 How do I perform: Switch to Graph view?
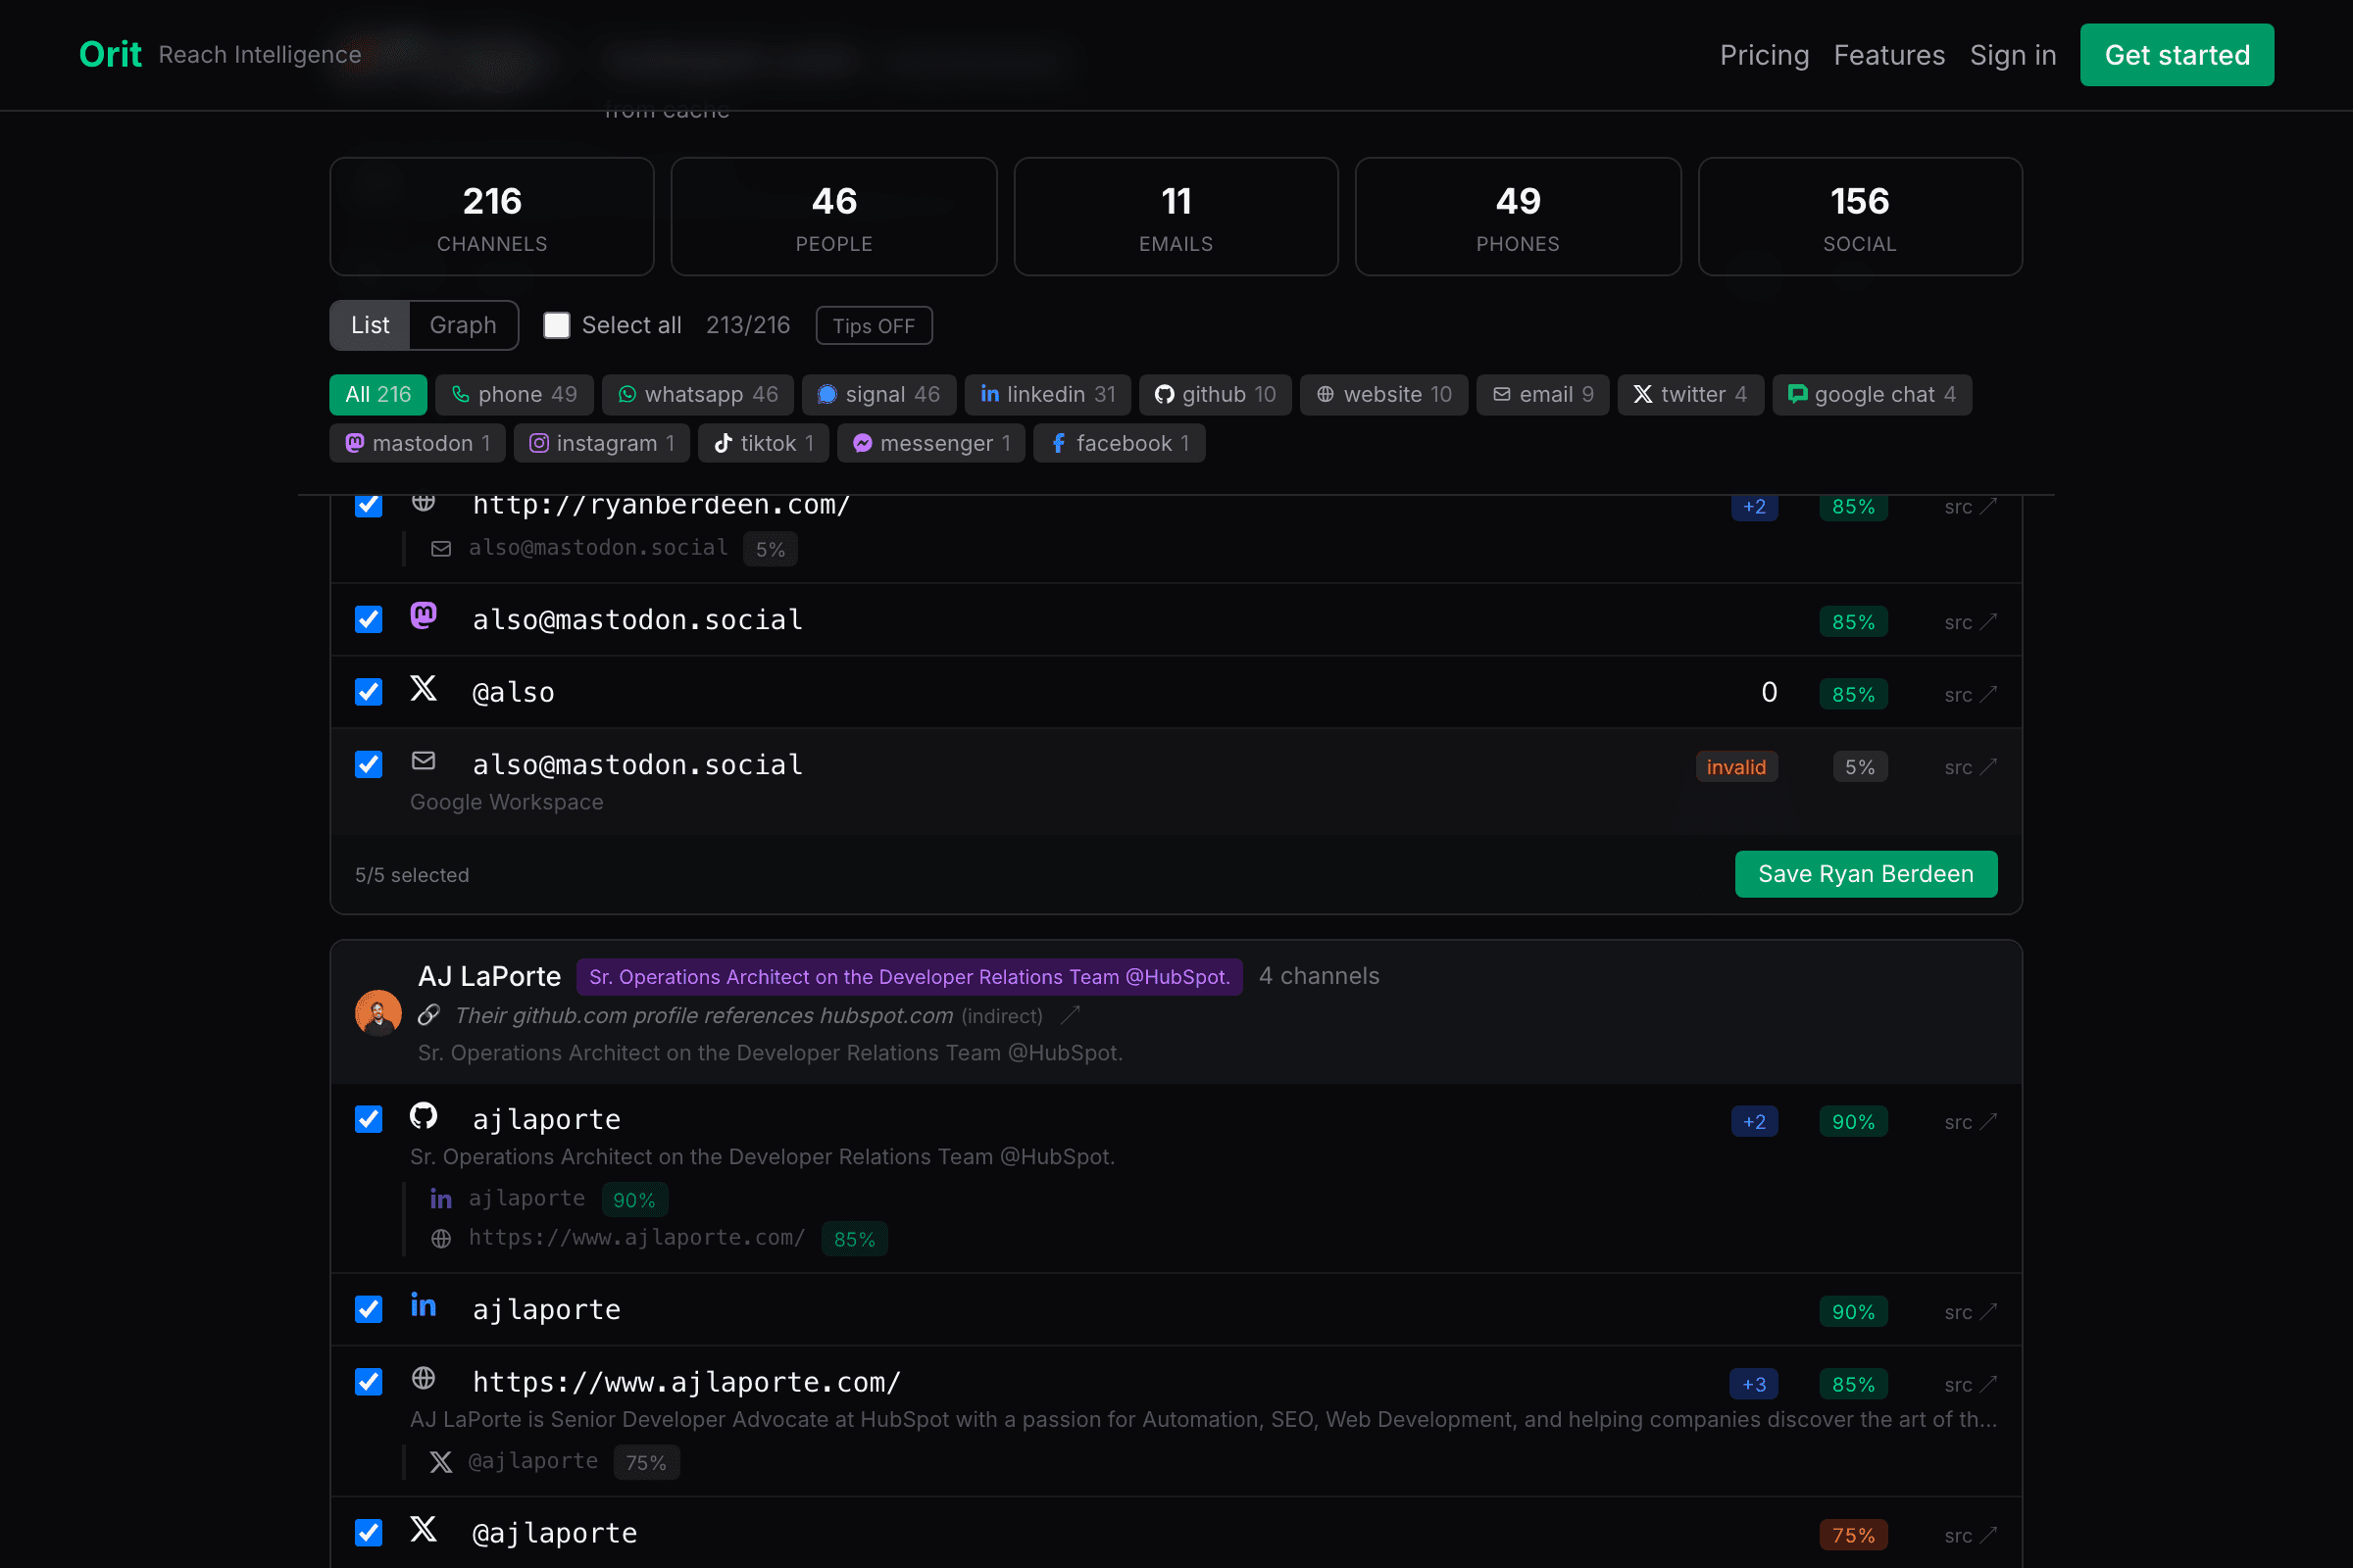[463, 326]
